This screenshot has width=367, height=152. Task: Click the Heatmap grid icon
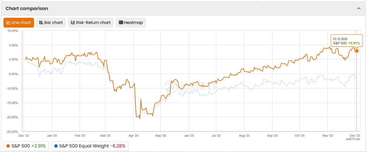click(x=121, y=23)
